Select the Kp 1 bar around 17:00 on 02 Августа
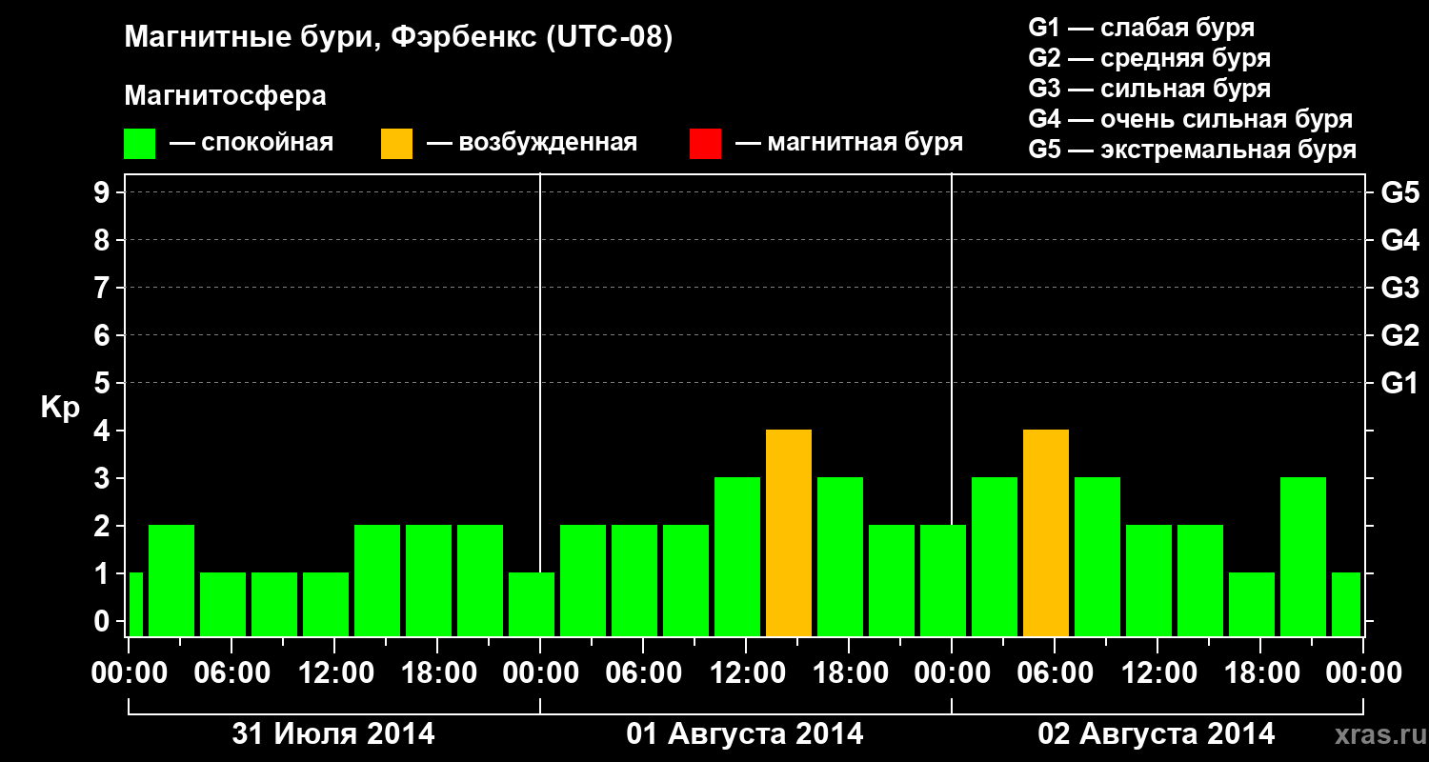 click(x=1252, y=604)
